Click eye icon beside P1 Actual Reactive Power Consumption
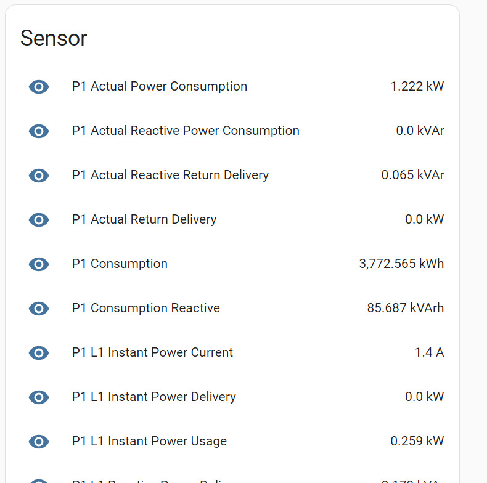487x483 pixels. coord(39,131)
